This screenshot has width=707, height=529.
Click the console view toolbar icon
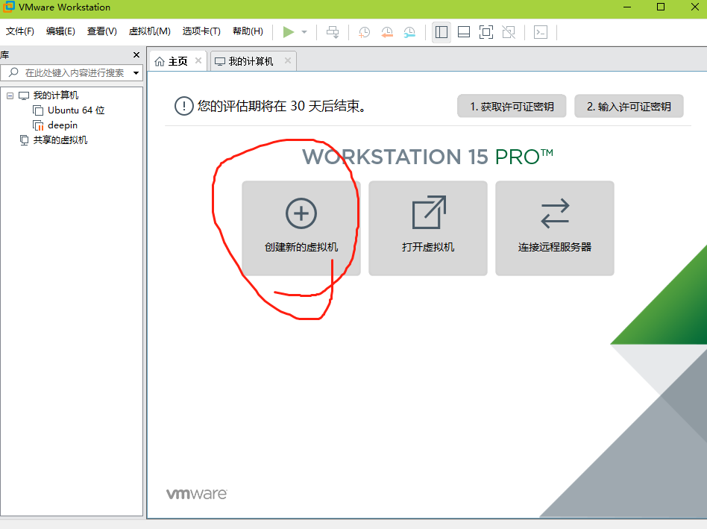click(541, 32)
